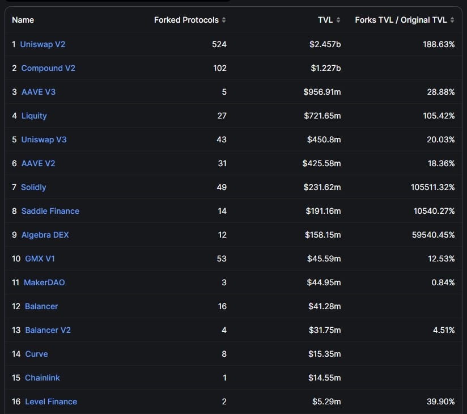Open the Balancer link in row 12
Image resolution: width=467 pixels, height=414 pixels.
[41, 306]
